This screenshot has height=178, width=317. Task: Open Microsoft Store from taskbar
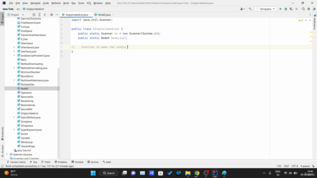click(x=160, y=173)
